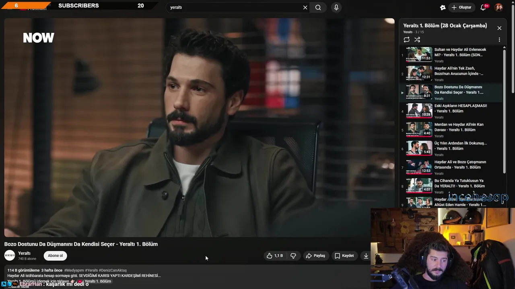The width and height of the screenshot is (515, 289).
Task: Close the playlist panel
Action: 499,28
